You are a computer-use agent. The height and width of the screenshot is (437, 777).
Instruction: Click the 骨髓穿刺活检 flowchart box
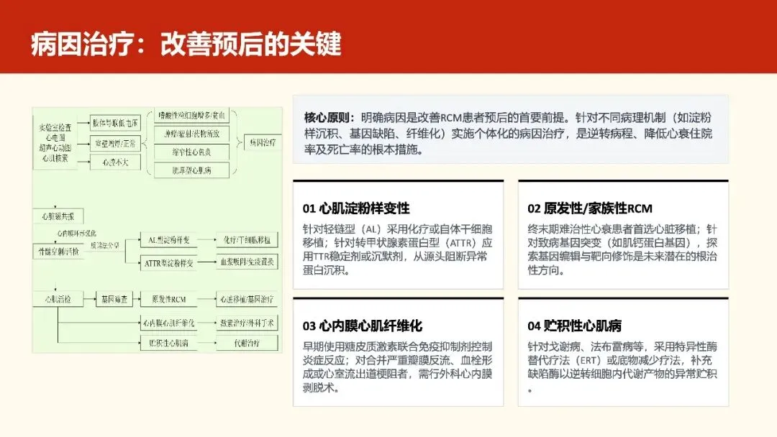58,252
